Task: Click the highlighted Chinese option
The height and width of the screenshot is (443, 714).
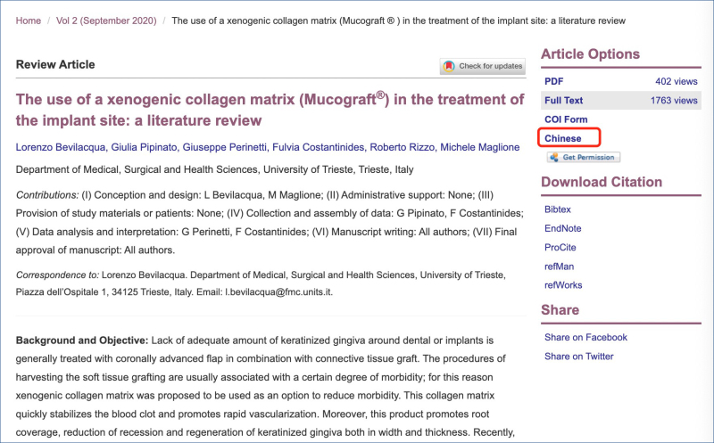Action: 563,138
